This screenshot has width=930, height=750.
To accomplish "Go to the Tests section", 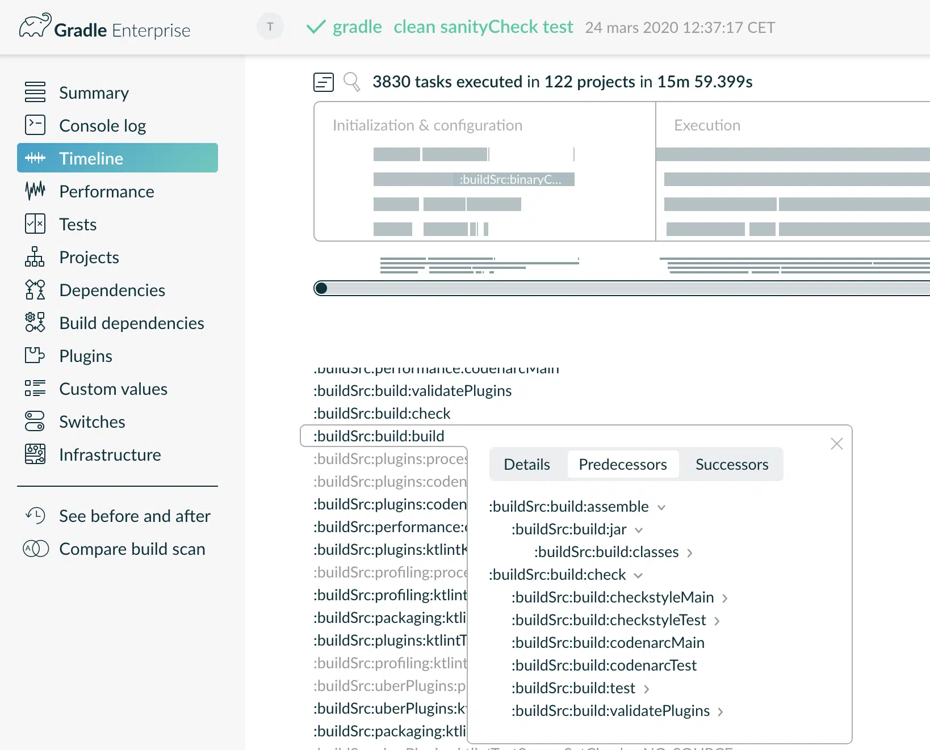I will tap(78, 224).
